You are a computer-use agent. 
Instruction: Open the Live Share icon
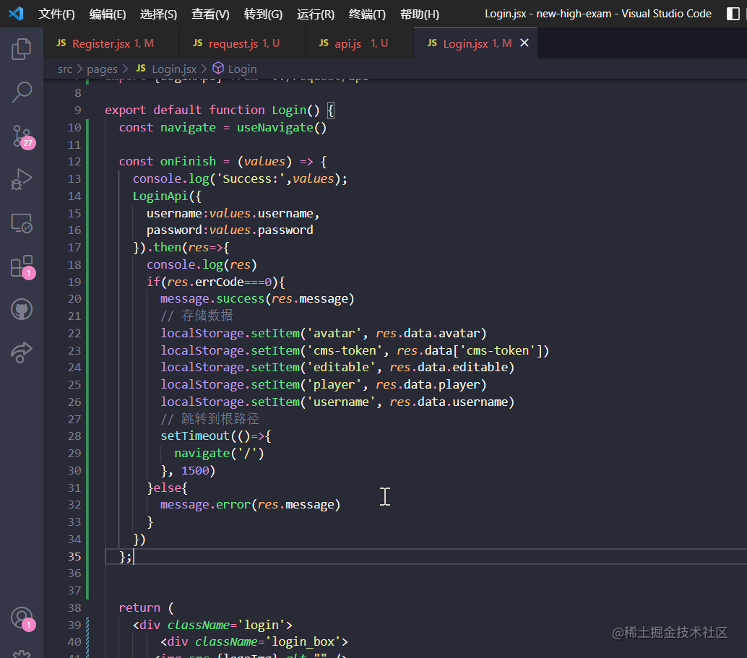(21, 352)
